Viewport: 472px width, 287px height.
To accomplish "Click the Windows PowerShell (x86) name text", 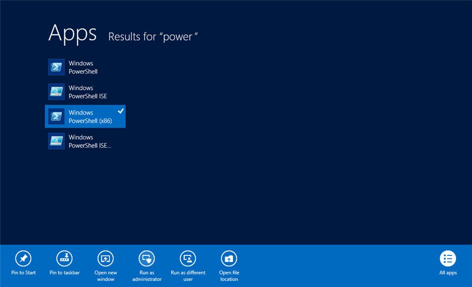I will pos(90,117).
